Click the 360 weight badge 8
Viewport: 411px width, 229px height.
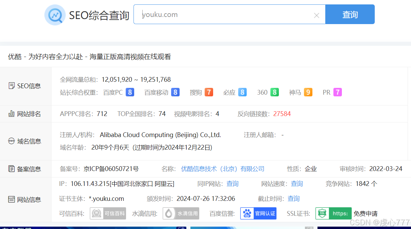pyautogui.click(x=274, y=92)
